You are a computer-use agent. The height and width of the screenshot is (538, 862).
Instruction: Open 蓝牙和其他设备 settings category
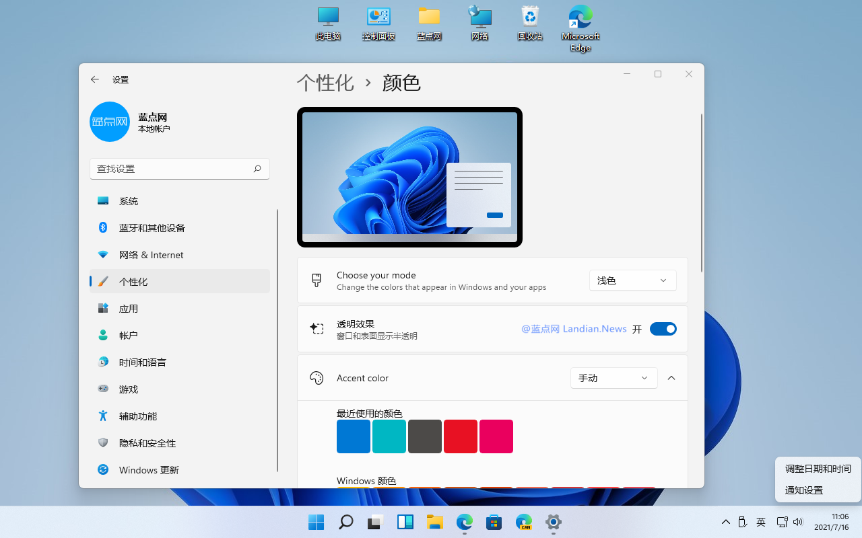[180, 228]
